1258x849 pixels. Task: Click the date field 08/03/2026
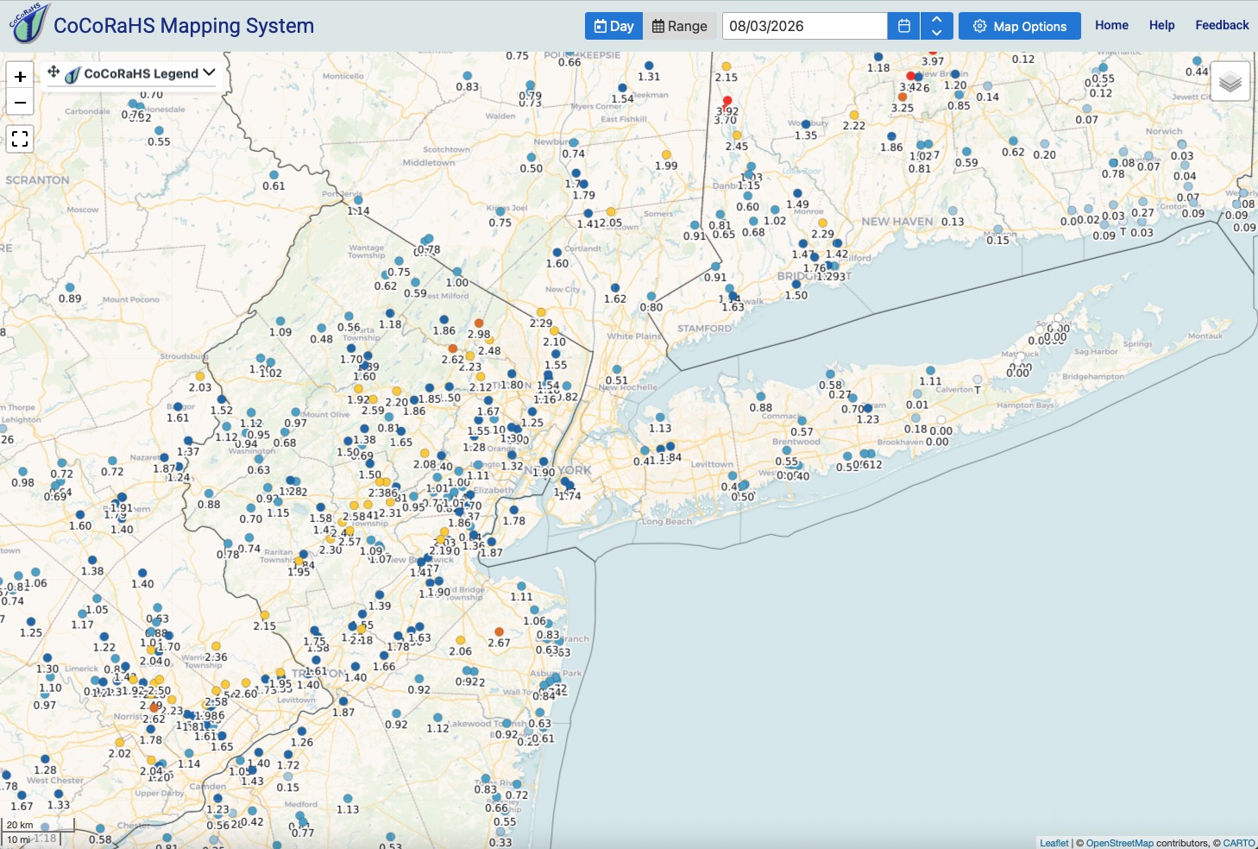pyautogui.click(x=804, y=26)
